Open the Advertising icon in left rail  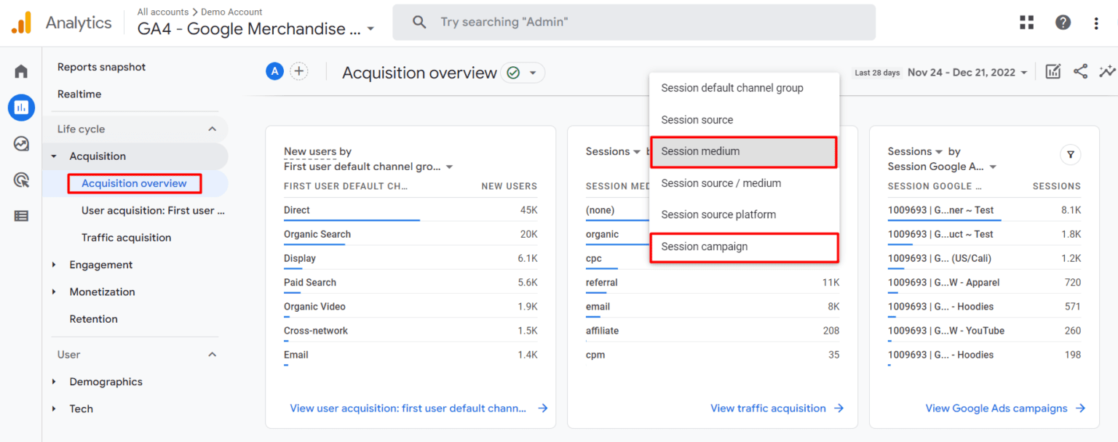pyautogui.click(x=21, y=180)
